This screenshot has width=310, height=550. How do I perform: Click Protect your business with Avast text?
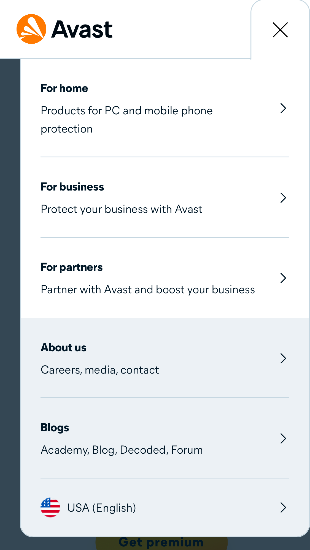point(122,209)
